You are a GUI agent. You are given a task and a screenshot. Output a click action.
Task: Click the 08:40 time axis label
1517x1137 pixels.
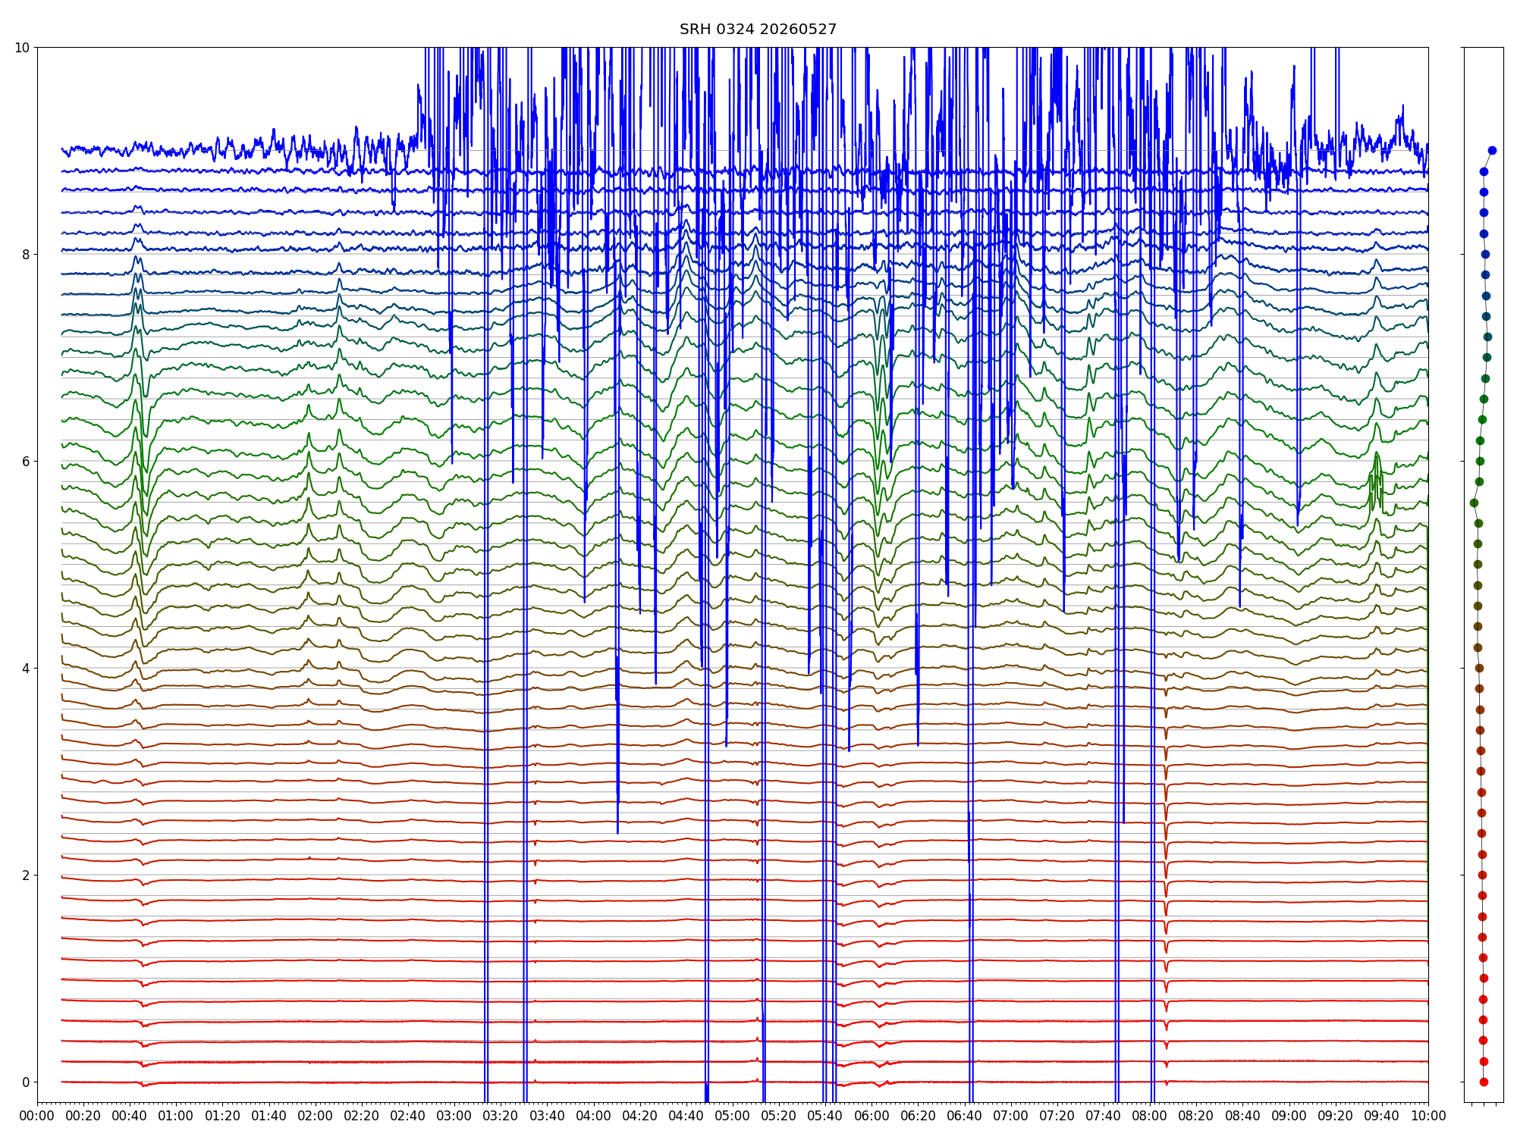[1243, 1117]
